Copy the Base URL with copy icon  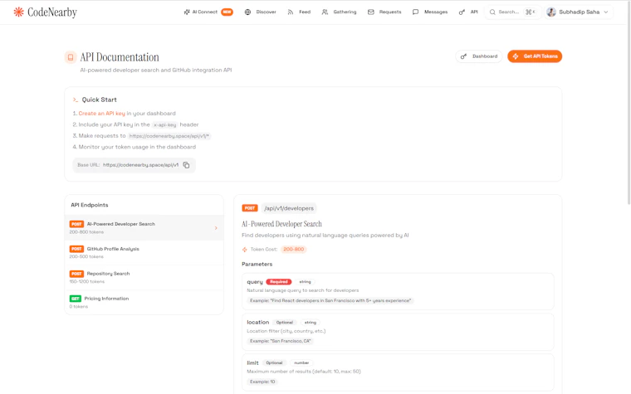pos(186,165)
